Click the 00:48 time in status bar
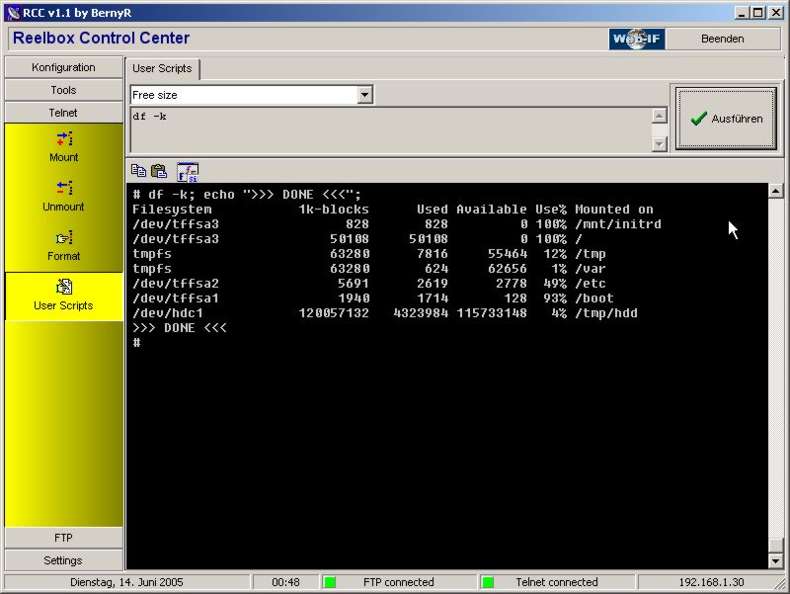Screen dimensions: 790x594 click(285, 582)
